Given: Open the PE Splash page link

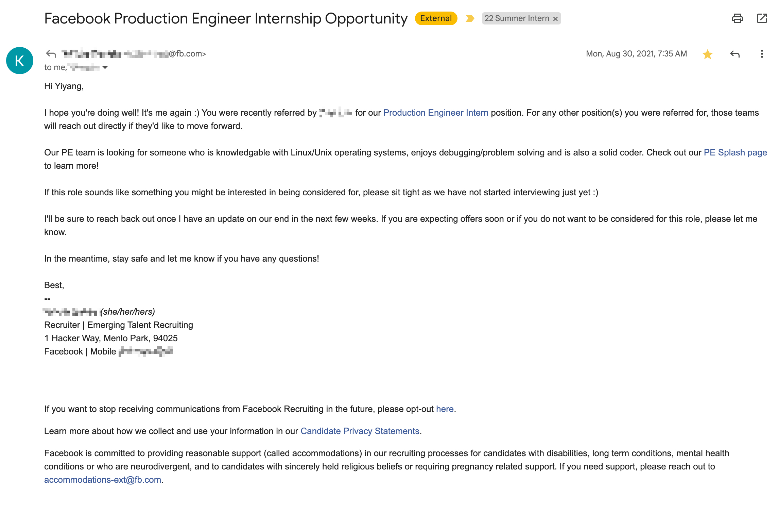Looking at the screenshot, I should click(x=735, y=152).
